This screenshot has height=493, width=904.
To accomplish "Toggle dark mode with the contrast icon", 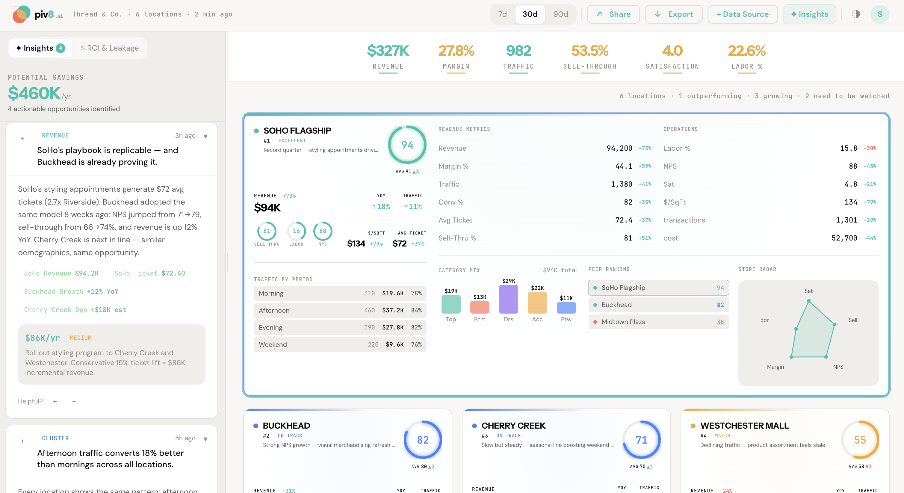I will coord(855,14).
